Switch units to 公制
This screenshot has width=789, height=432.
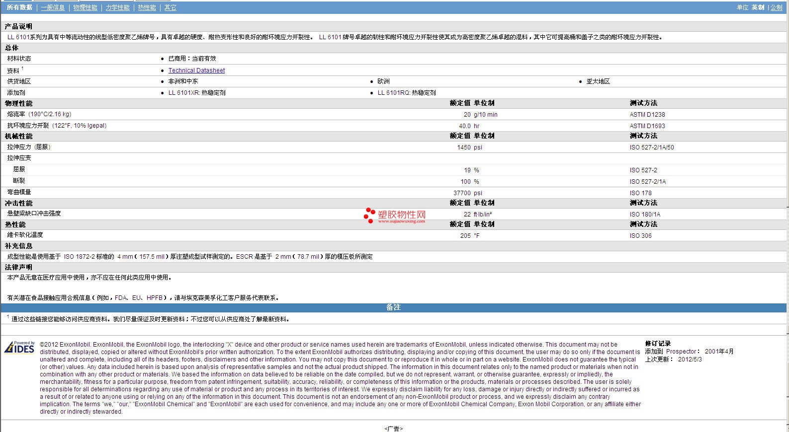(x=777, y=7)
